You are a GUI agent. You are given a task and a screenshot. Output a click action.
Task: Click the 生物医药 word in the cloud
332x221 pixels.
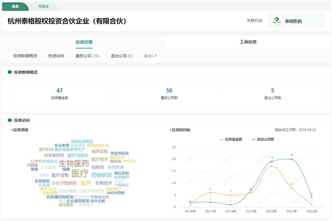[74, 164]
